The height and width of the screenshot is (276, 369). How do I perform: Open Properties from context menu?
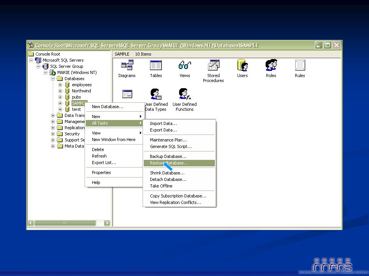coord(114,172)
